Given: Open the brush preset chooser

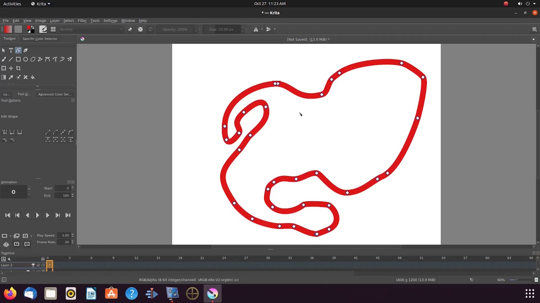Looking at the screenshot, I should [53, 29].
